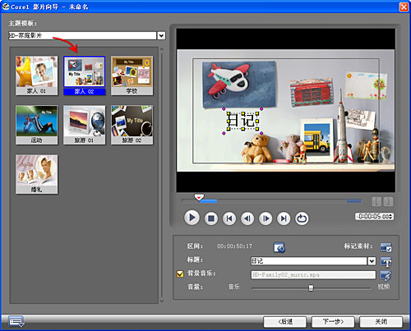Image resolution: width=411 pixels, height=331 pixels.
Task: Toggle repeat loop playback icon
Action: click(x=302, y=218)
